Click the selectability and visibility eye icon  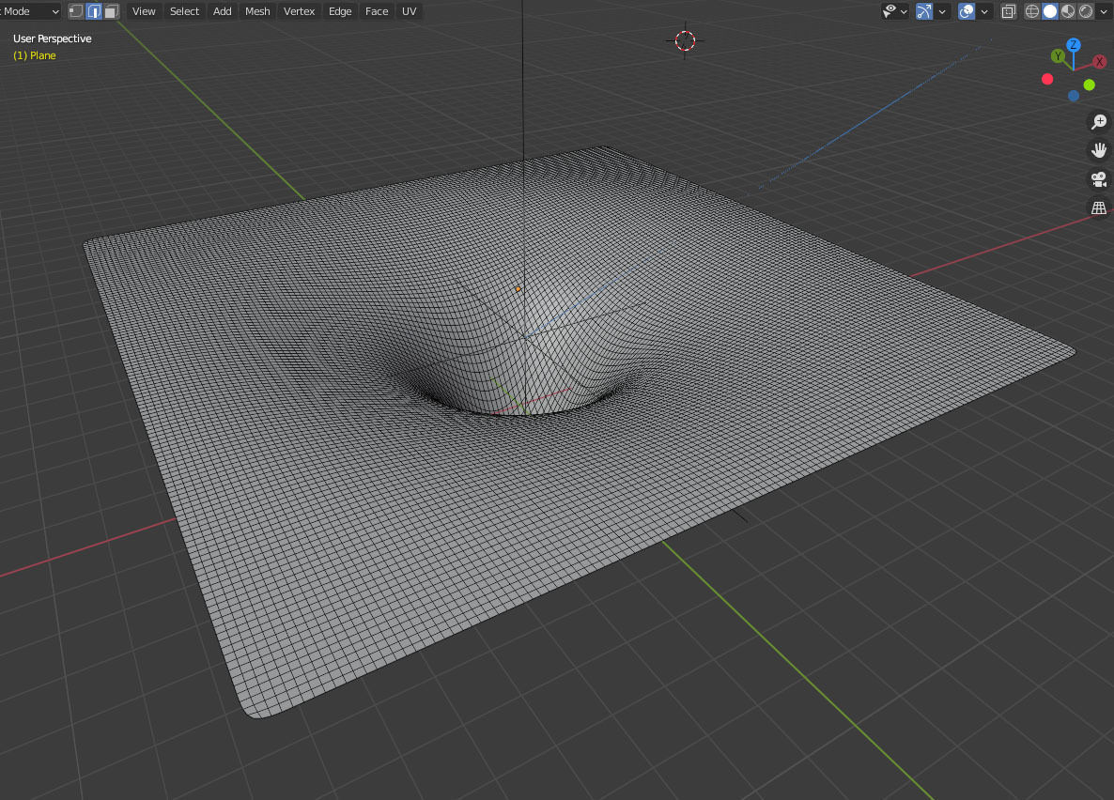(890, 11)
